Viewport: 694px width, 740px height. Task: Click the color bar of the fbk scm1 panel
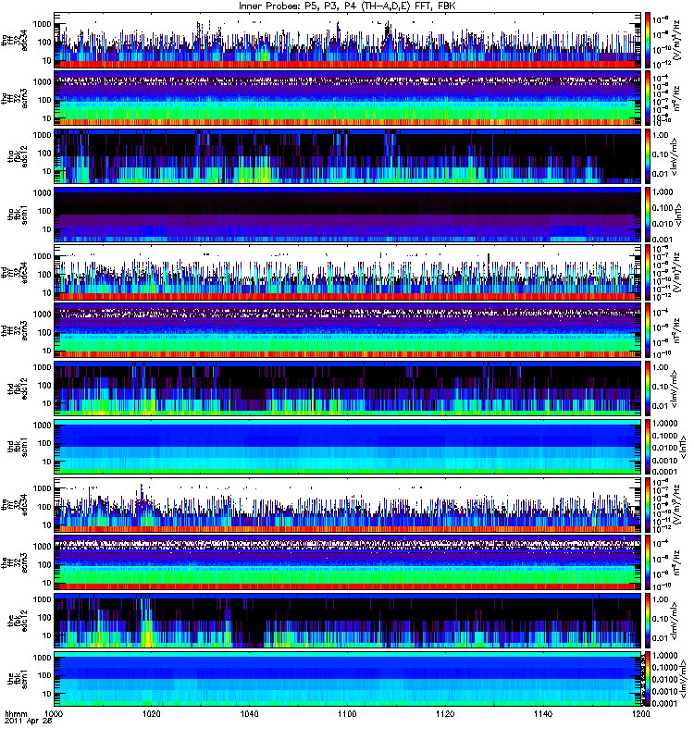pyautogui.click(x=649, y=679)
